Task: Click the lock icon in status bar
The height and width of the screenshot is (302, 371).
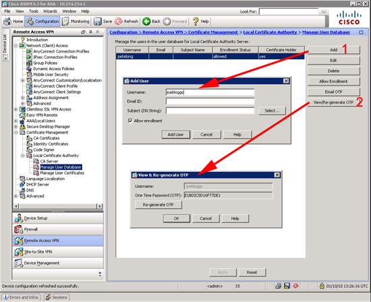Action: point(322,286)
